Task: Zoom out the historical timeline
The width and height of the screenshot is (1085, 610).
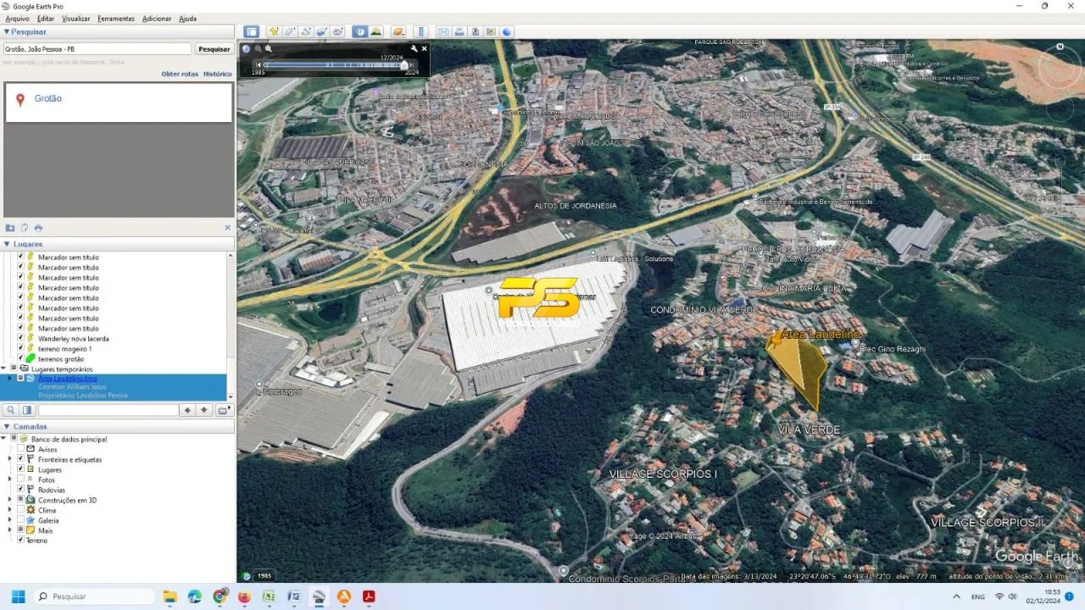Action: [259, 49]
